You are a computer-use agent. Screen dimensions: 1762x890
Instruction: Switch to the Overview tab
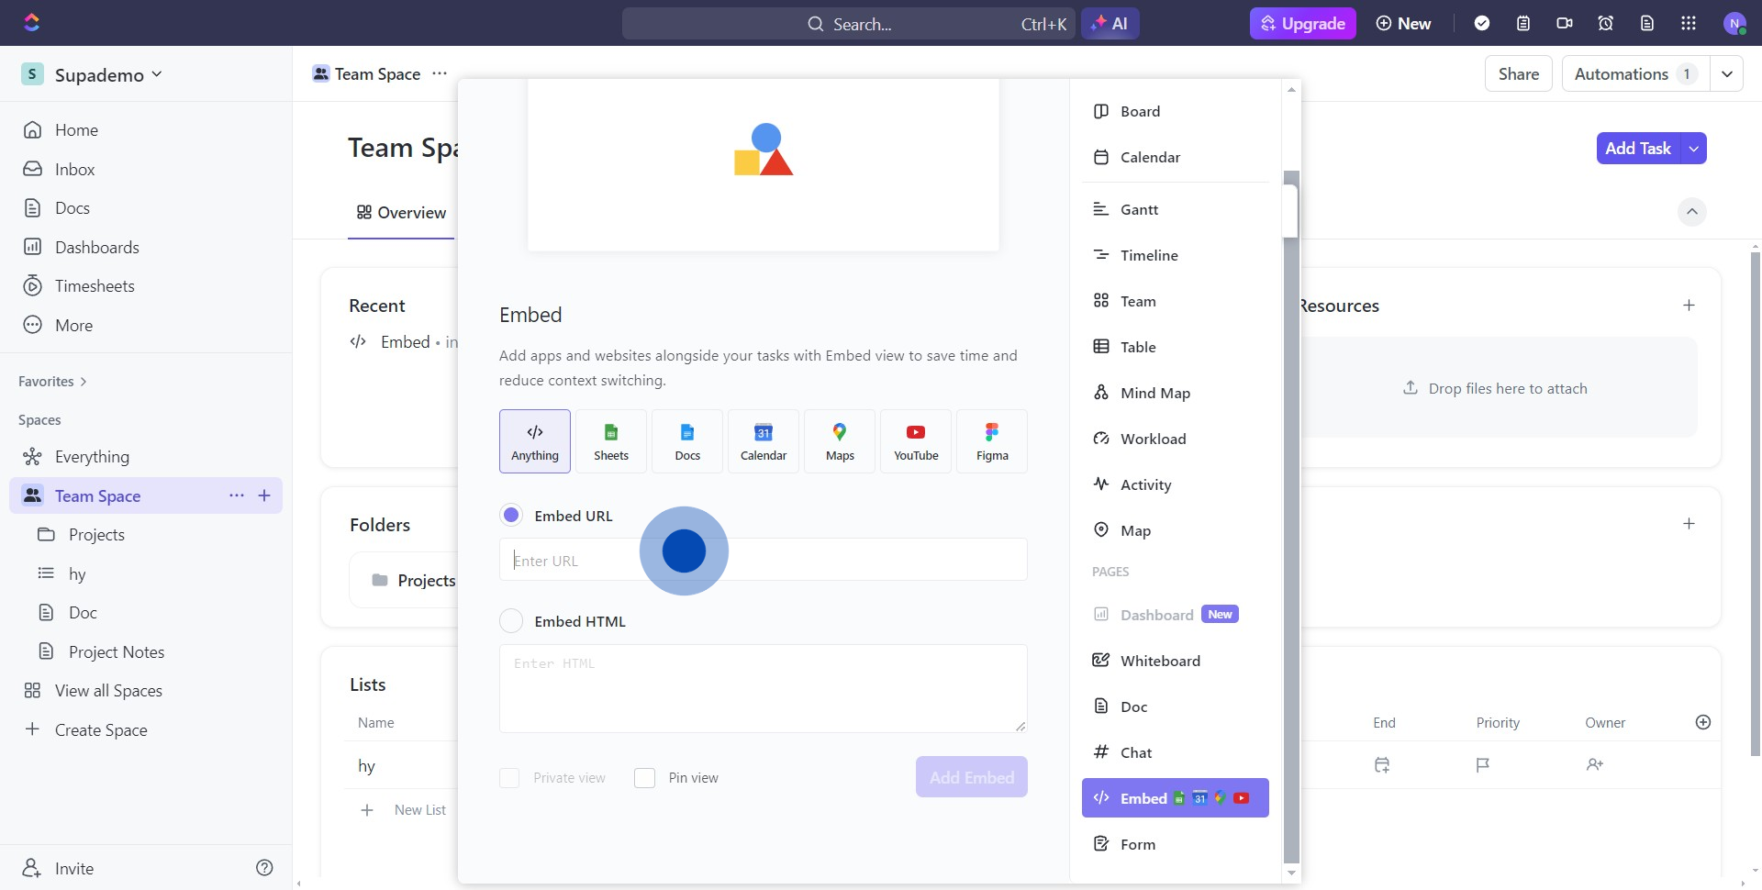click(401, 213)
